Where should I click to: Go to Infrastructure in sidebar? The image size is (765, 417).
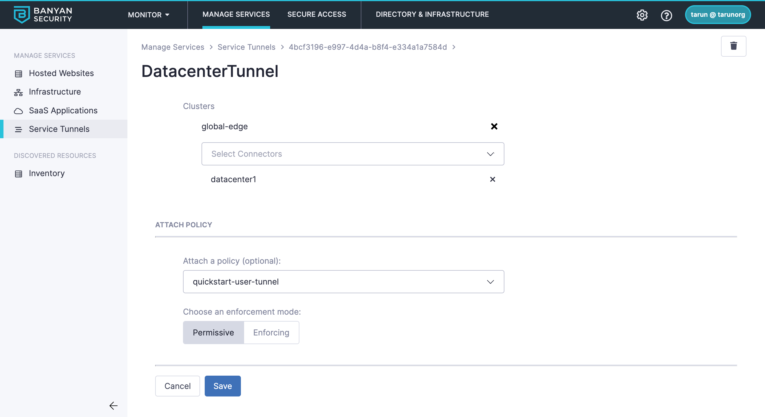pos(55,92)
